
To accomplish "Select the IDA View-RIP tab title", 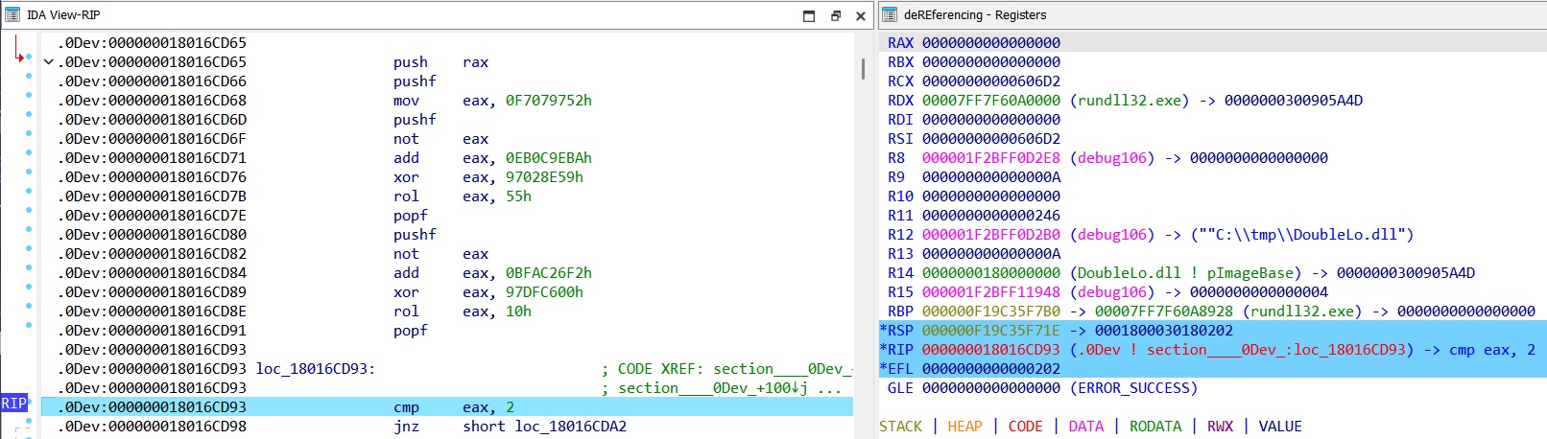I will [63, 15].
